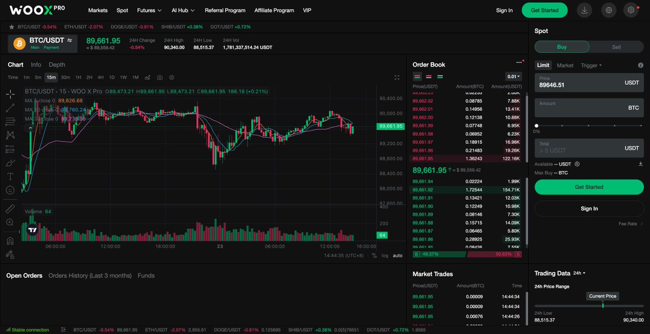650x334 pixels.
Task: Click the TradingView logo on chart
Action: point(32,230)
